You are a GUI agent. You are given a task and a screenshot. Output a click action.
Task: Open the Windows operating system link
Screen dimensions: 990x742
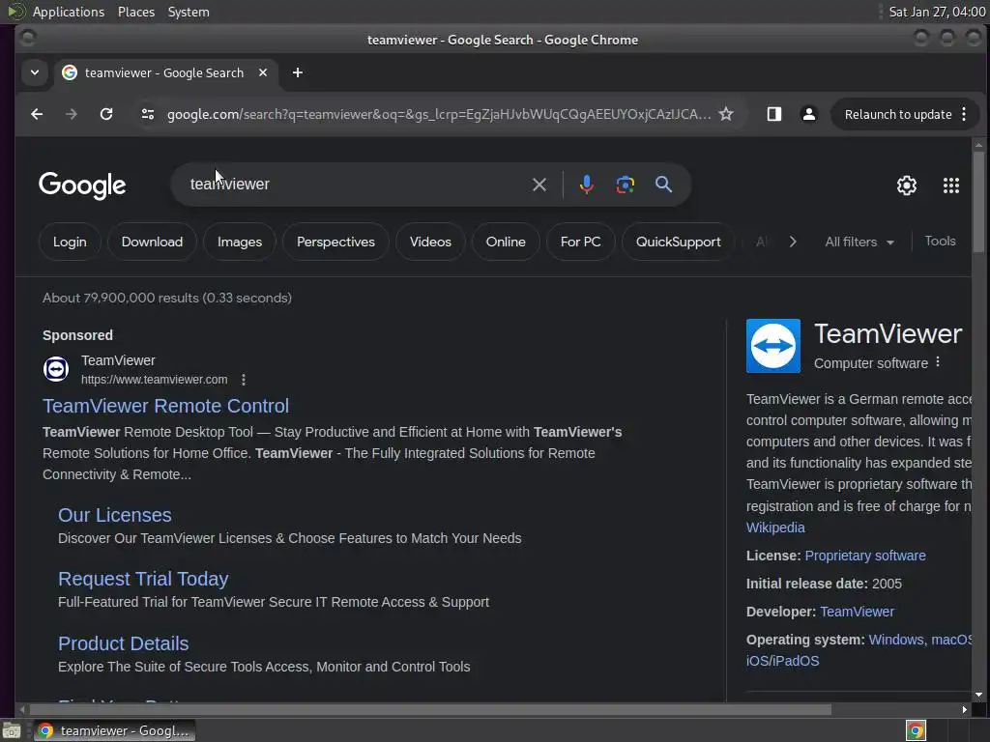(x=896, y=640)
